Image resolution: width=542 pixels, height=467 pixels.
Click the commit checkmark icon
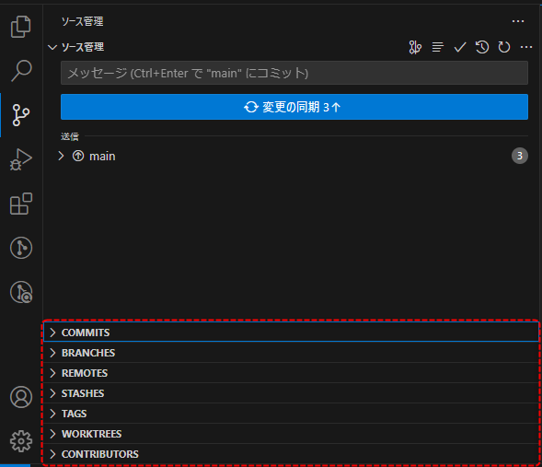pyautogui.click(x=460, y=47)
